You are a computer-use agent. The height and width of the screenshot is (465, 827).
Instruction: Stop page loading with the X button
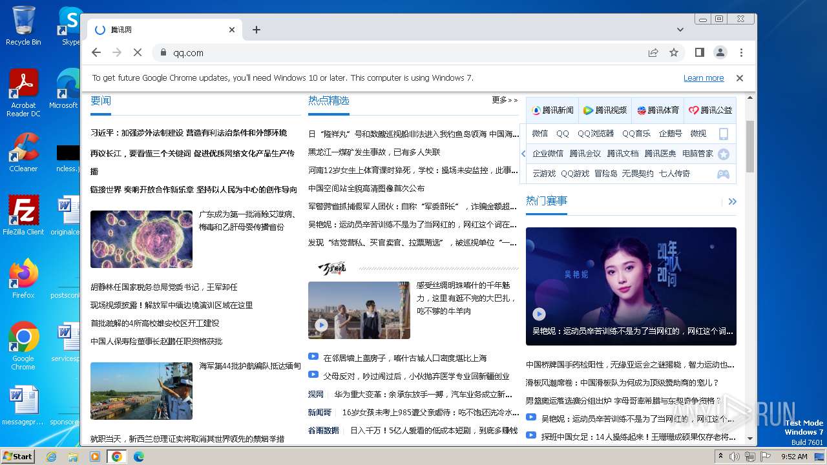(139, 52)
